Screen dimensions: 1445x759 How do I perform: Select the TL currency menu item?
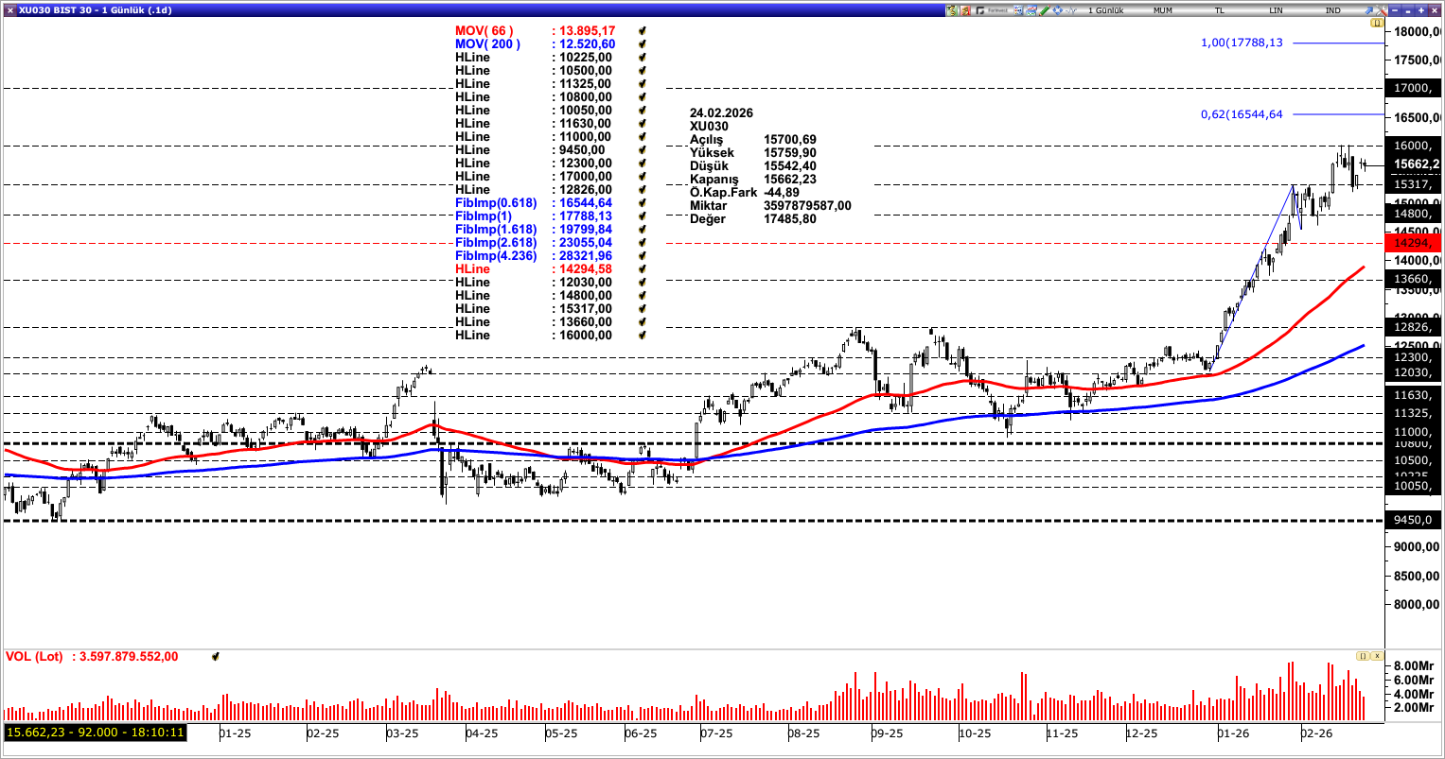tap(1219, 9)
